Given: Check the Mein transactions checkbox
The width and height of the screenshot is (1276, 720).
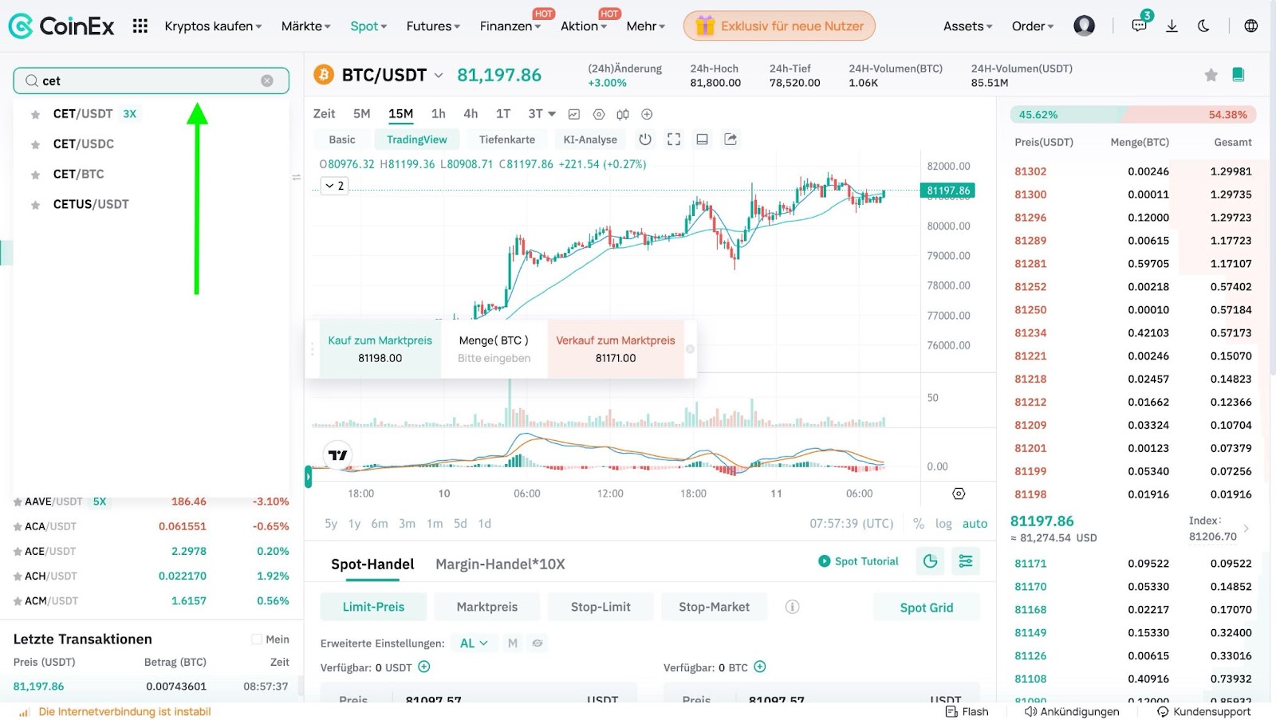Looking at the screenshot, I should pyautogui.click(x=257, y=639).
